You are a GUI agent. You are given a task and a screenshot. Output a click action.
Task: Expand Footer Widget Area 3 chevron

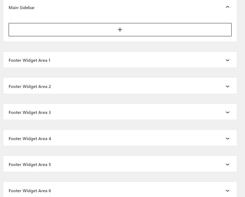click(228, 113)
